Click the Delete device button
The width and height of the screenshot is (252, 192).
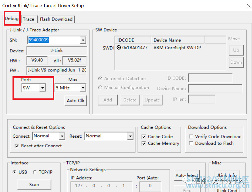130,100
